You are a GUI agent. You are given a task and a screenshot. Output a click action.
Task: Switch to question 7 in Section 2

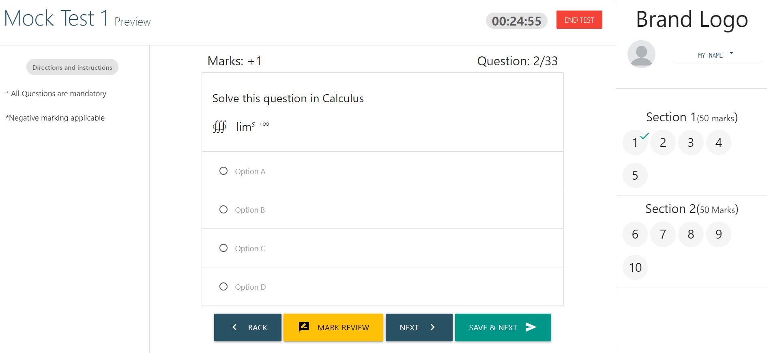click(663, 234)
